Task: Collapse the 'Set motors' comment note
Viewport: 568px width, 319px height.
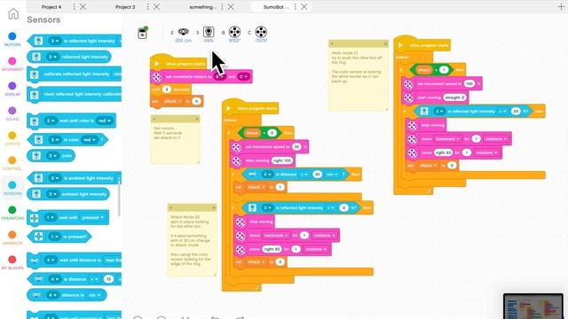Action: 154,119
